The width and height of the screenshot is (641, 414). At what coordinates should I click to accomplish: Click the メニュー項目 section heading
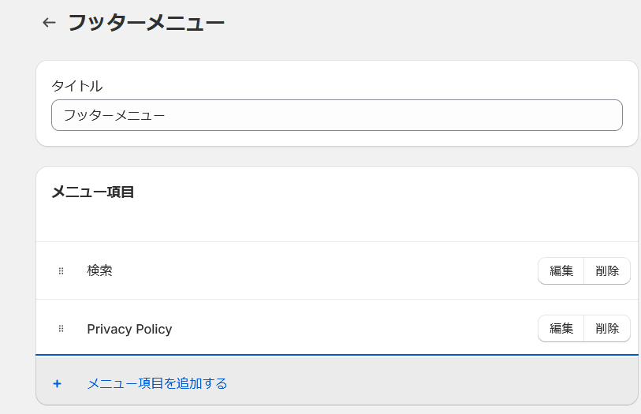tap(93, 192)
